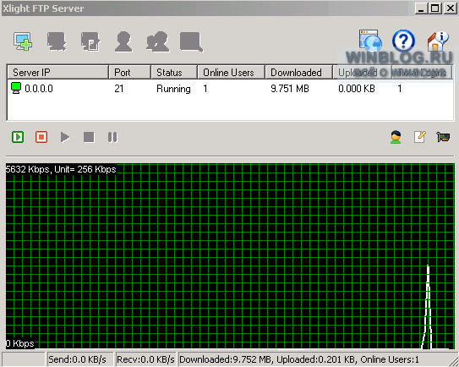Click the grey Pause Server button
This screenshot has width=459, height=367.
(112, 137)
